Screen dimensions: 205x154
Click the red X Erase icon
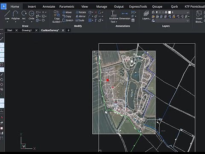click(x=96, y=12)
